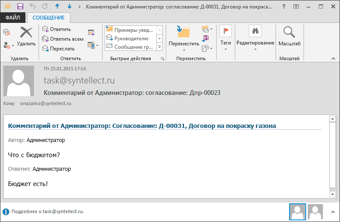340x222 pixels.
Task: Click the first contact photo in people pane
Action: (x=297, y=211)
